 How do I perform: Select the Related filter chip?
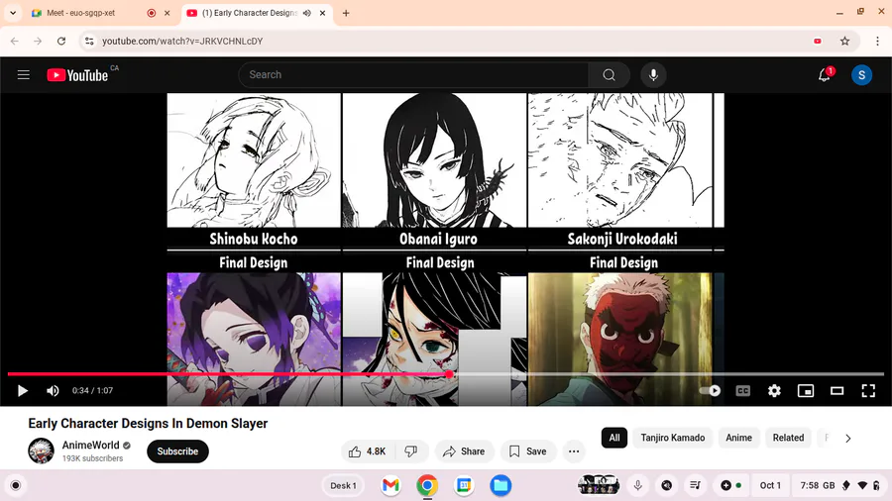pyautogui.click(x=788, y=438)
